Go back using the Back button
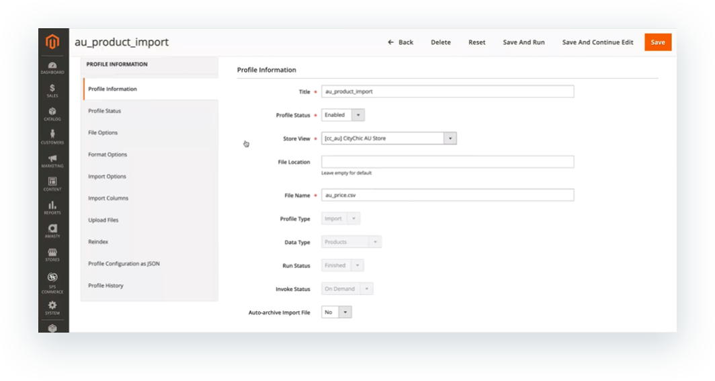Image resolution: width=715 pixels, height=381 pixels. [401, 42]
